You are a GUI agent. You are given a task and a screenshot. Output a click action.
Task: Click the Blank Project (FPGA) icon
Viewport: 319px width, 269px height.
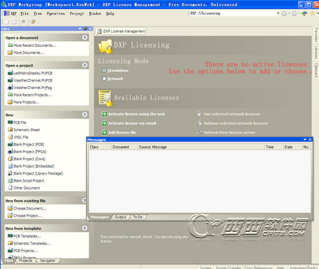10,151
